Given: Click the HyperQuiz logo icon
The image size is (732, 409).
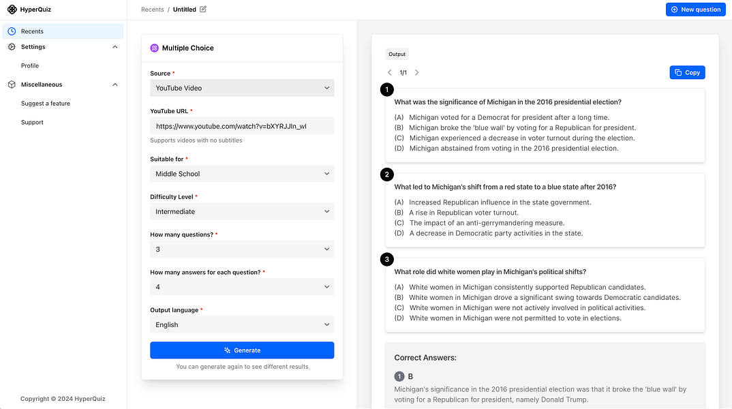Looking at the screenshot, I should point(12,10).
